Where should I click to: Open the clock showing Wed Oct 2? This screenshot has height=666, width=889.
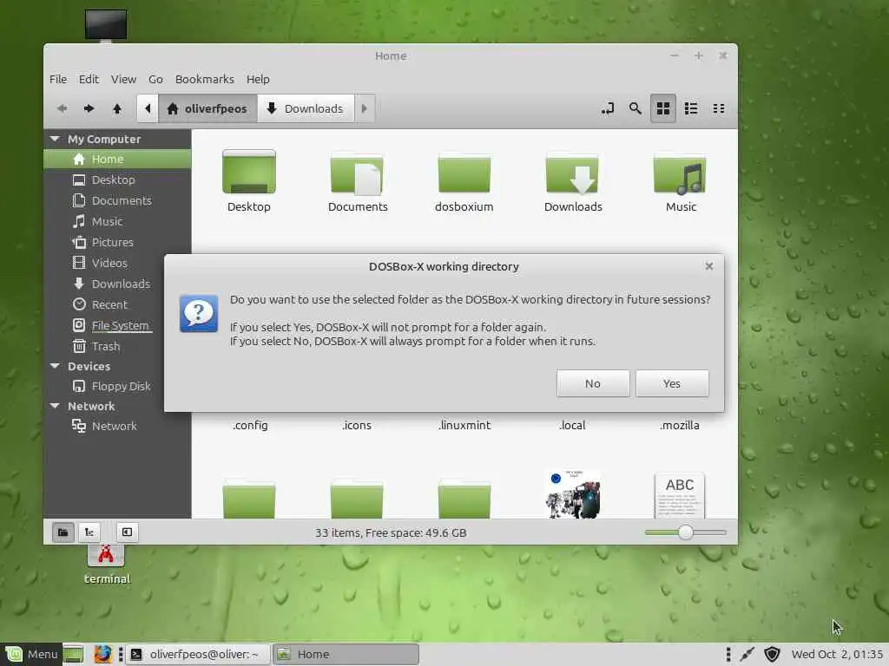click(837, 655)
